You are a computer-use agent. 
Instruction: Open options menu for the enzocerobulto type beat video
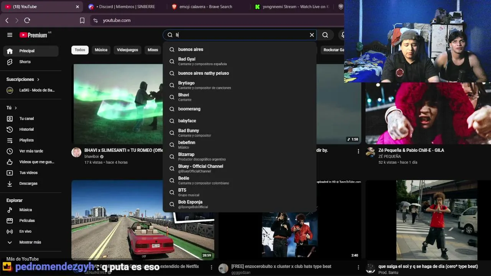359,268
